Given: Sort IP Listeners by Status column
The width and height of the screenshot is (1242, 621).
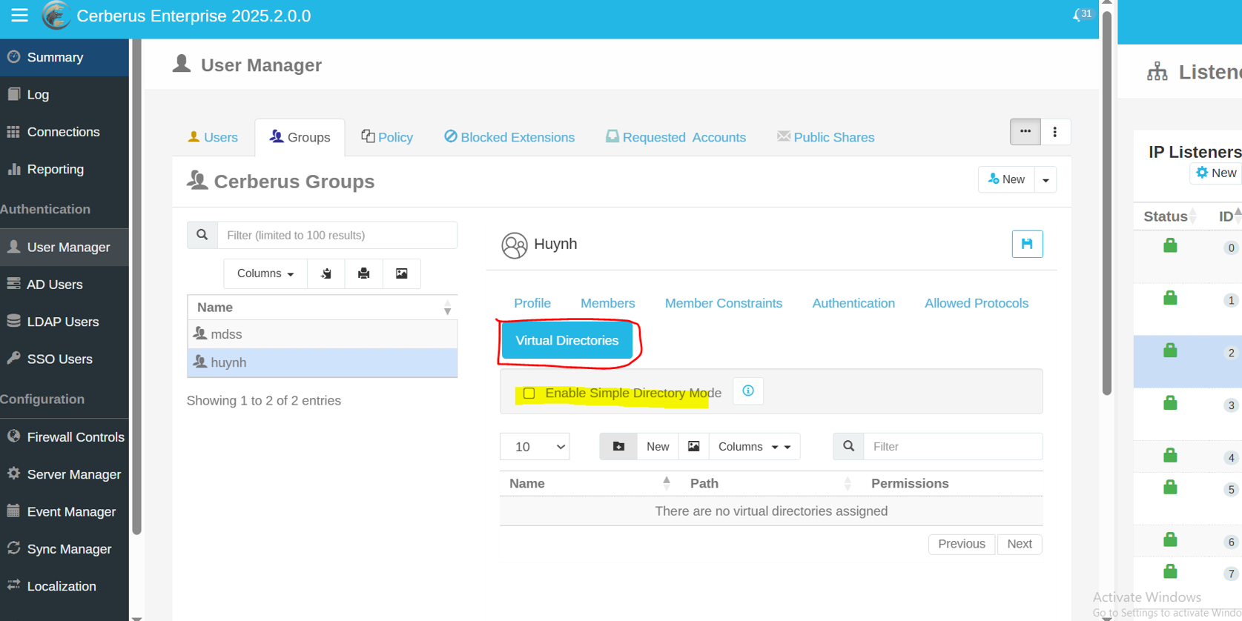Looking at the screenshot, I should [x=1170, y=216].
